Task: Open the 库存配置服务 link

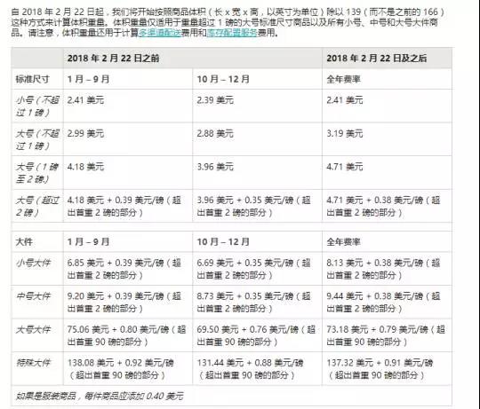Action: coord(232,32)
